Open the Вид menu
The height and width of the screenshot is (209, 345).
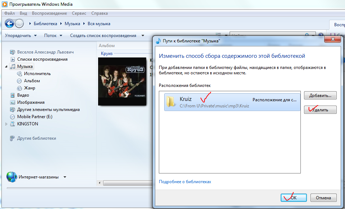click(23, 13)
